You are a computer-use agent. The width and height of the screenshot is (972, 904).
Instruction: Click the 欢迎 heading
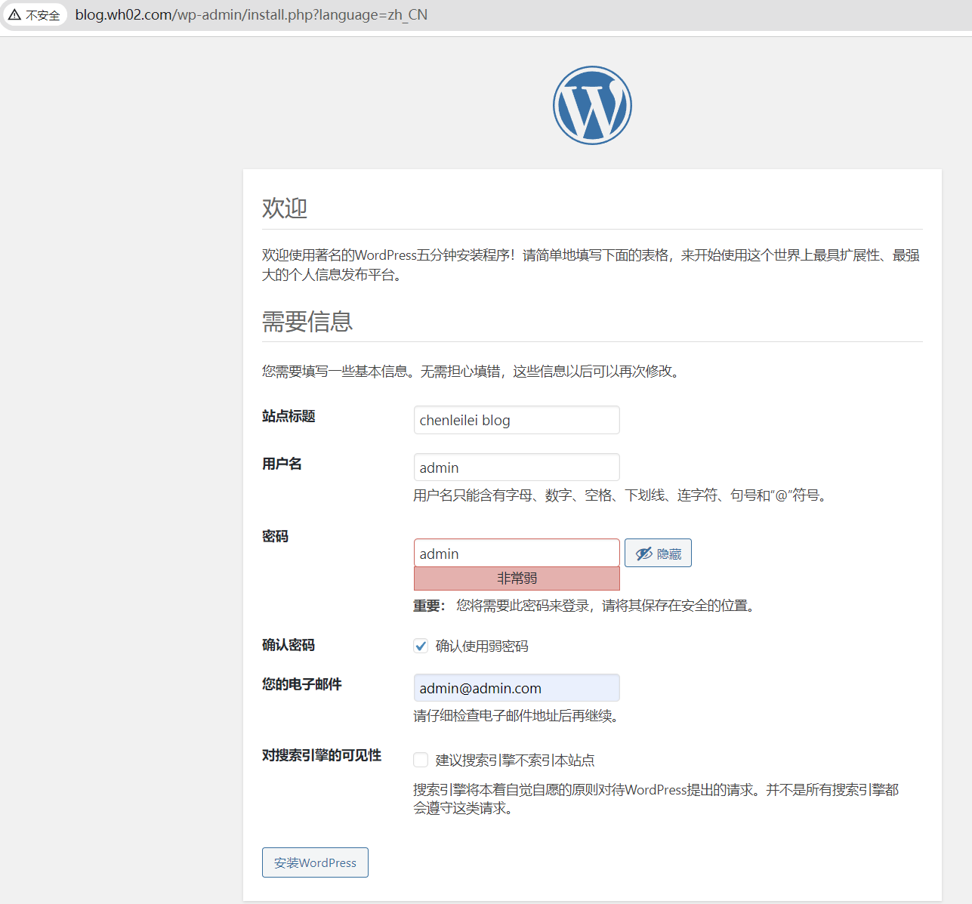tap(285, 208)
